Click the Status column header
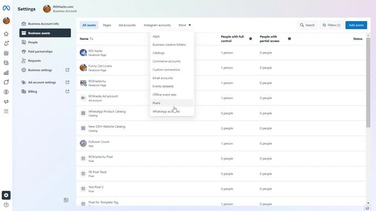Screen dimensions: 376x211 click(x=358, y=39)
